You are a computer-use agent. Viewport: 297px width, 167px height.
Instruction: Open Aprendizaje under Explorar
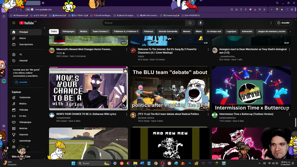pyautogui.click(x=26, y=141)
